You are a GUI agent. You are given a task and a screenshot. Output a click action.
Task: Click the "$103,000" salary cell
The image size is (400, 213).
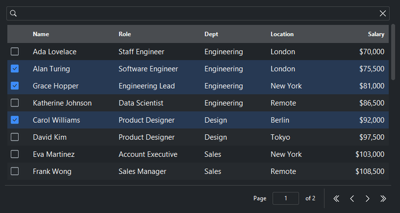click(x=370, y=154)
